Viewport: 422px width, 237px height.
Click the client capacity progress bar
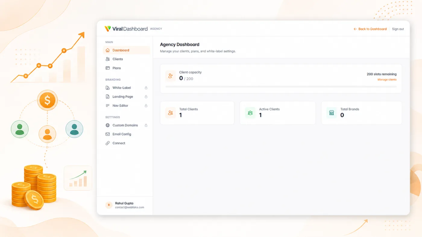(281, 87)
